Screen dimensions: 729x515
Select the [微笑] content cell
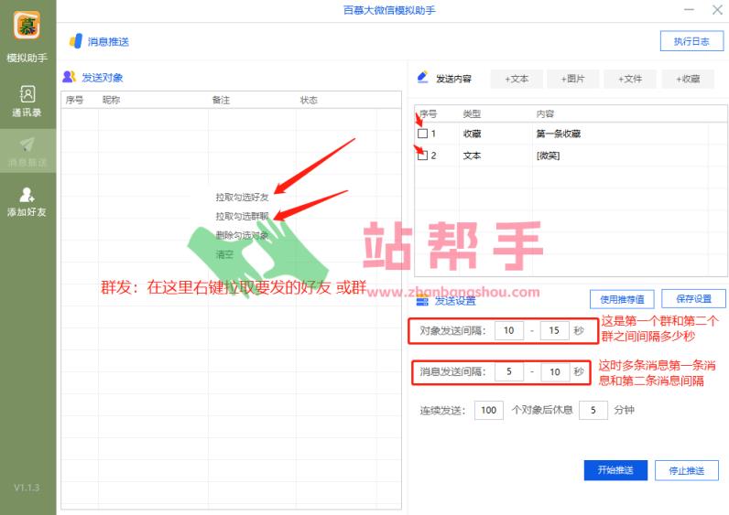click(x=549, y=156)
